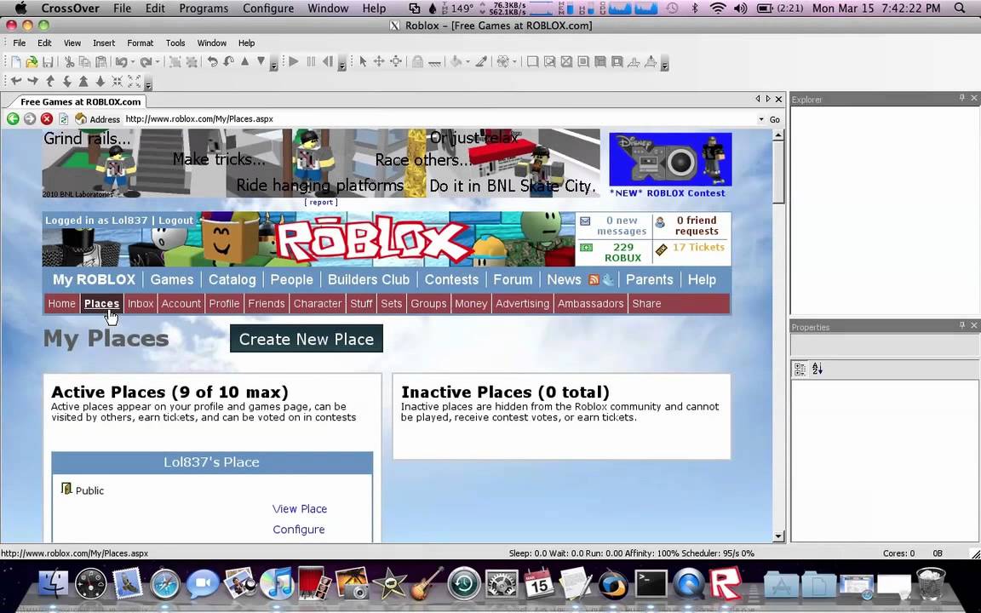Image resolution: width=981 pixels, height=613 pixels.
Task: Click the Save disk toolbar icon
Action: [x=48, y=62]
